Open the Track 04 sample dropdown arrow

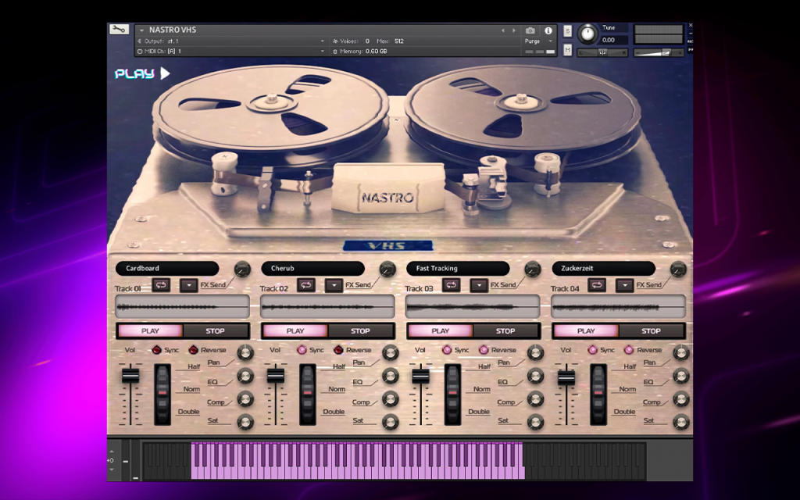tap(624, 285)
